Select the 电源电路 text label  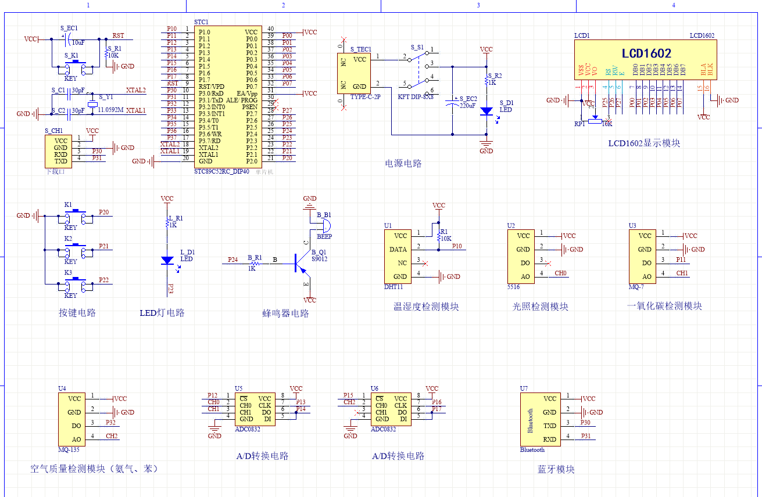pos(403,164)
